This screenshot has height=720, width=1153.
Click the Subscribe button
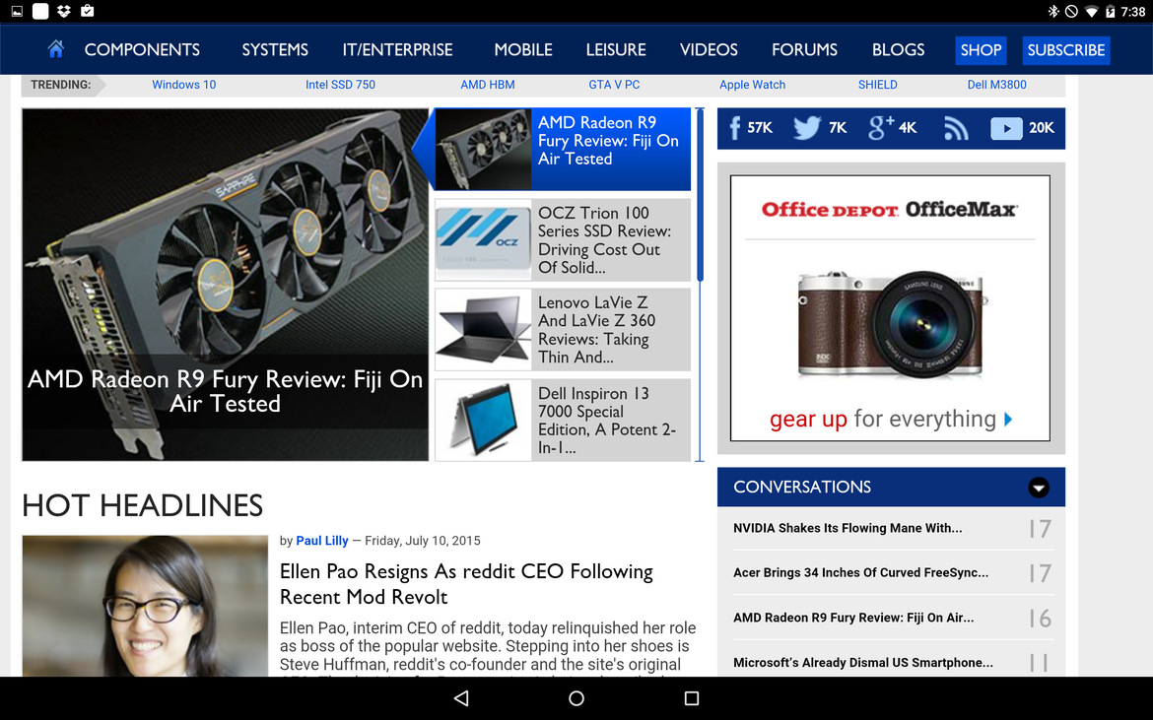[x=1066, y=50]
